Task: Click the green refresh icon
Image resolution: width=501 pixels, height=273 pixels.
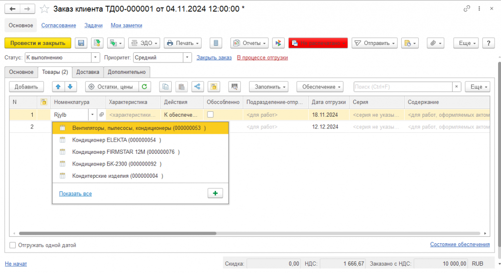Action: 144,87
